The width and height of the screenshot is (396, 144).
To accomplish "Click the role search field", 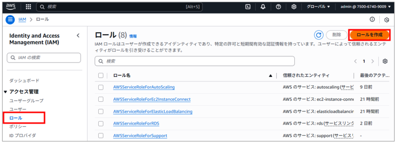I will pos(195,61).
